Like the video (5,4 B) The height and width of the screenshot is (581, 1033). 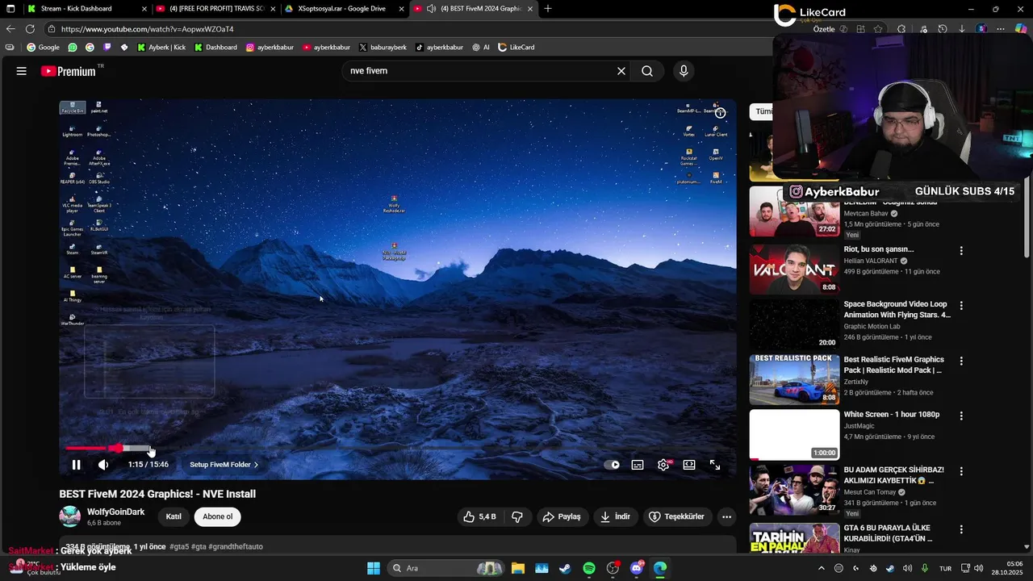(x=479, y=516)
